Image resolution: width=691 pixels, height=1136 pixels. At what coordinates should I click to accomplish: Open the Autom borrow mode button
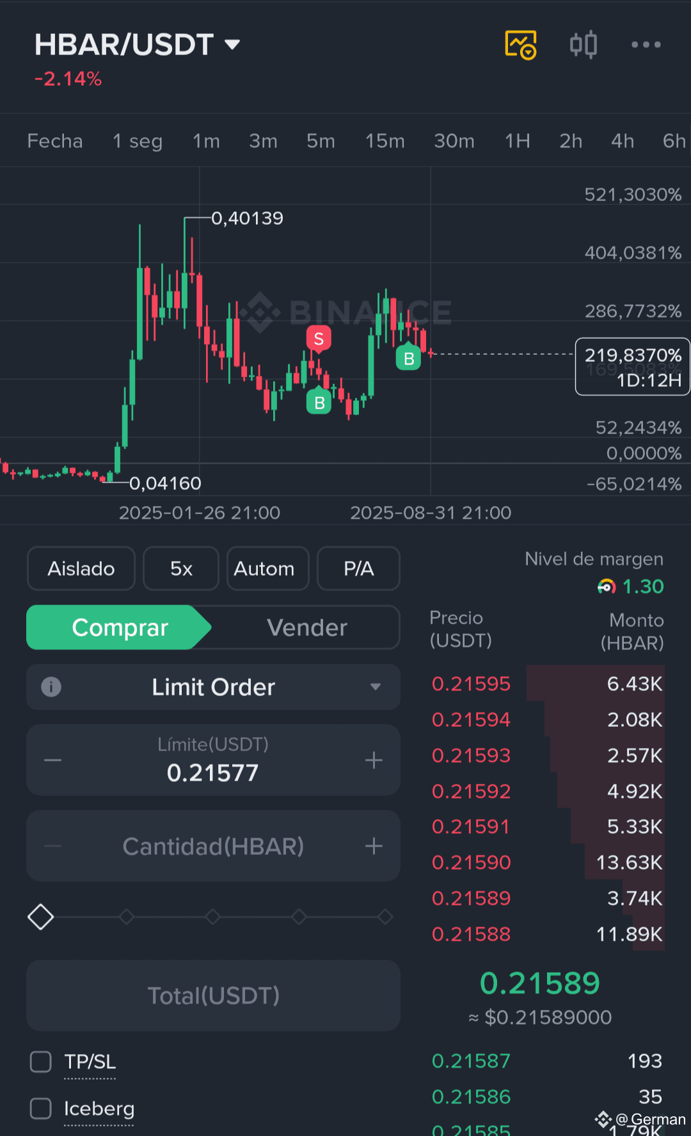(x=267, y=569)
